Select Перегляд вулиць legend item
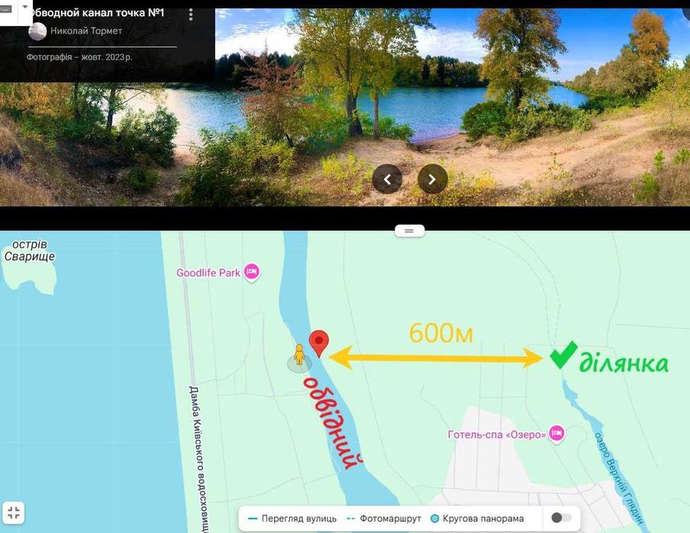 (292, 519)
